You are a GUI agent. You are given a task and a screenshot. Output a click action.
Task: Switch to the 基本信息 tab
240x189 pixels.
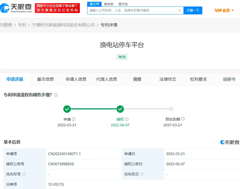[x=45, y=79]
